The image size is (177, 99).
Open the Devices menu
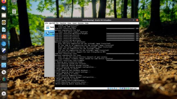(x=80, y=23)
